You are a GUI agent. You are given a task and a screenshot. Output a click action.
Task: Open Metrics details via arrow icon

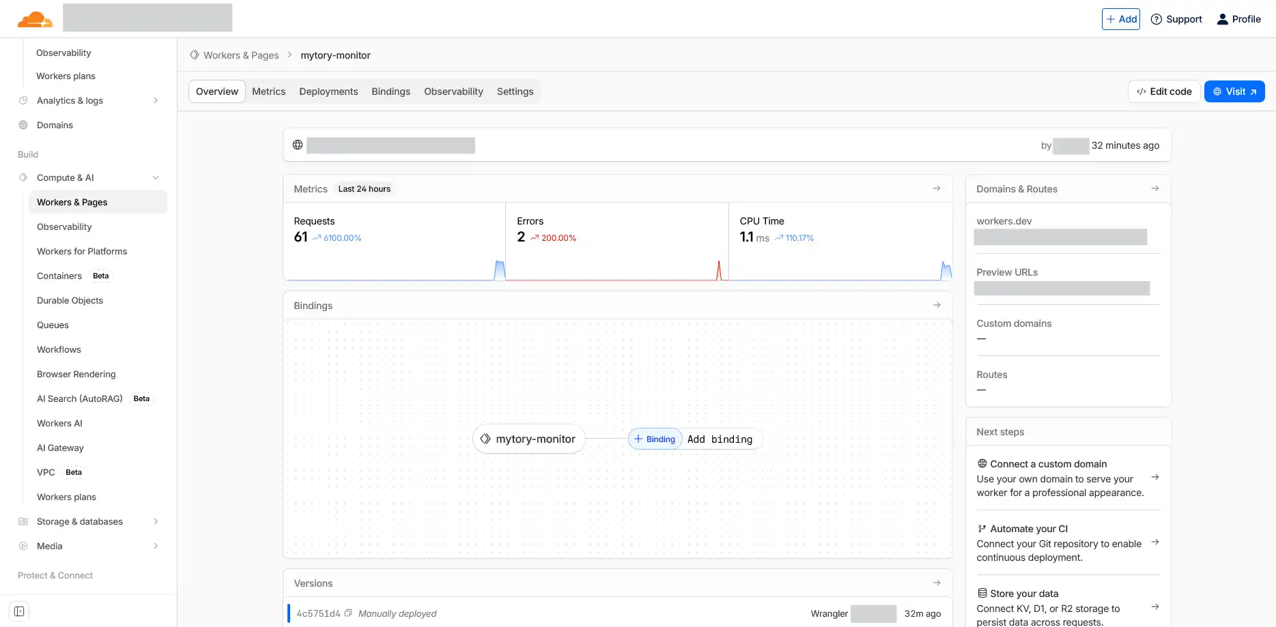[937, 188]
